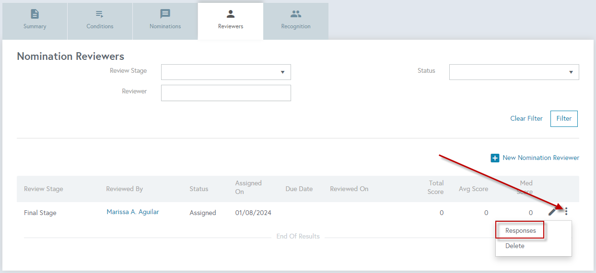Click the Nomination Reviewers heading

(70, 57)
